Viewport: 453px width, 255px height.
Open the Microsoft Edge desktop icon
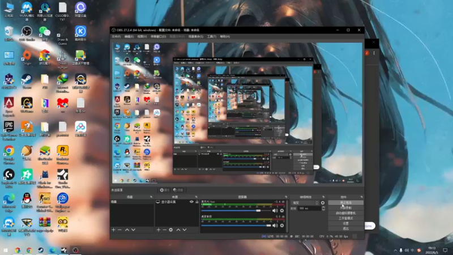pos(9,202)
